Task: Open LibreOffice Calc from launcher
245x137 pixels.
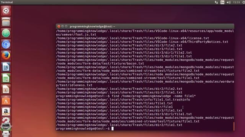Action: pos(6,78)
